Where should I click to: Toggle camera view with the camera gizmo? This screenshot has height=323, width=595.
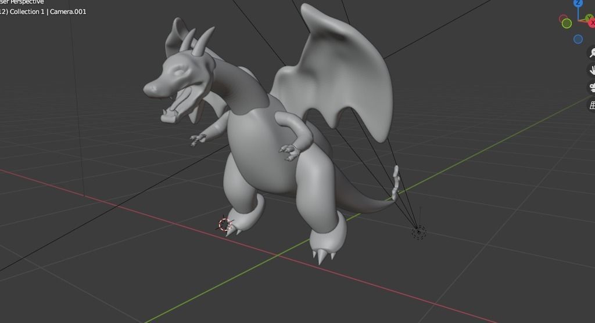pyautogui.click(x=592, y=88)
